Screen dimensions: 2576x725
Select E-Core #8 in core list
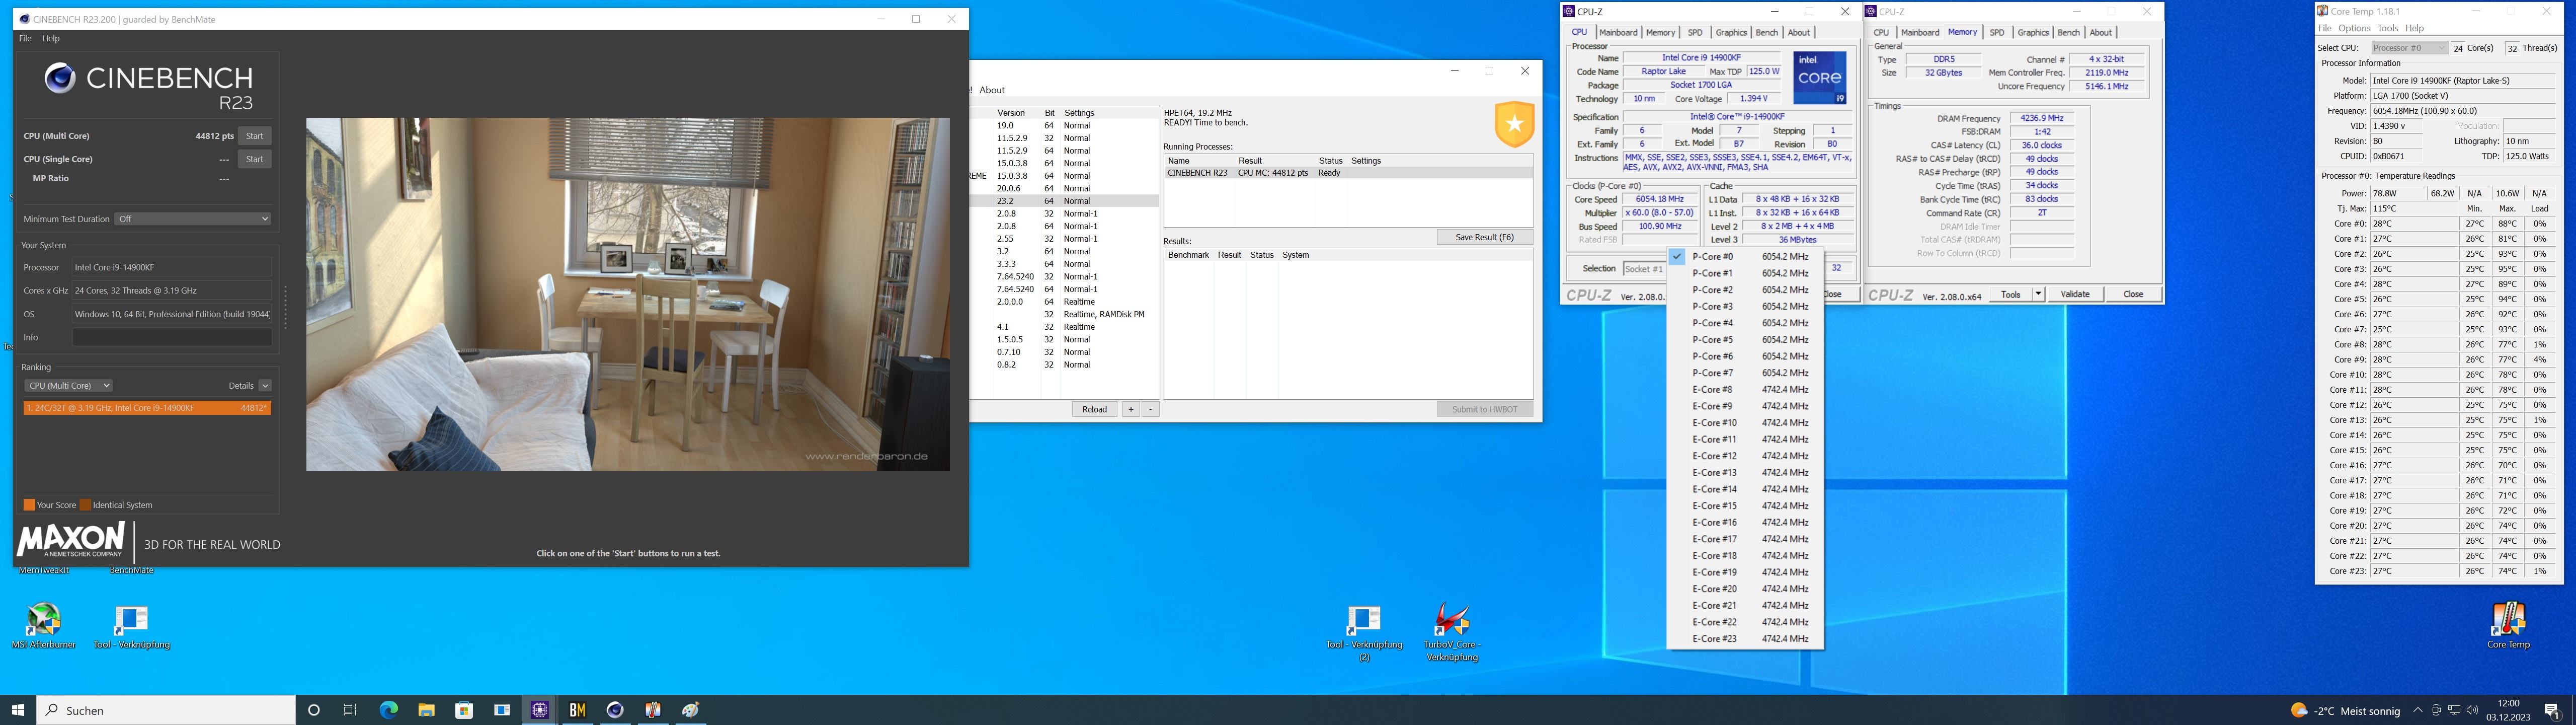1745,390
